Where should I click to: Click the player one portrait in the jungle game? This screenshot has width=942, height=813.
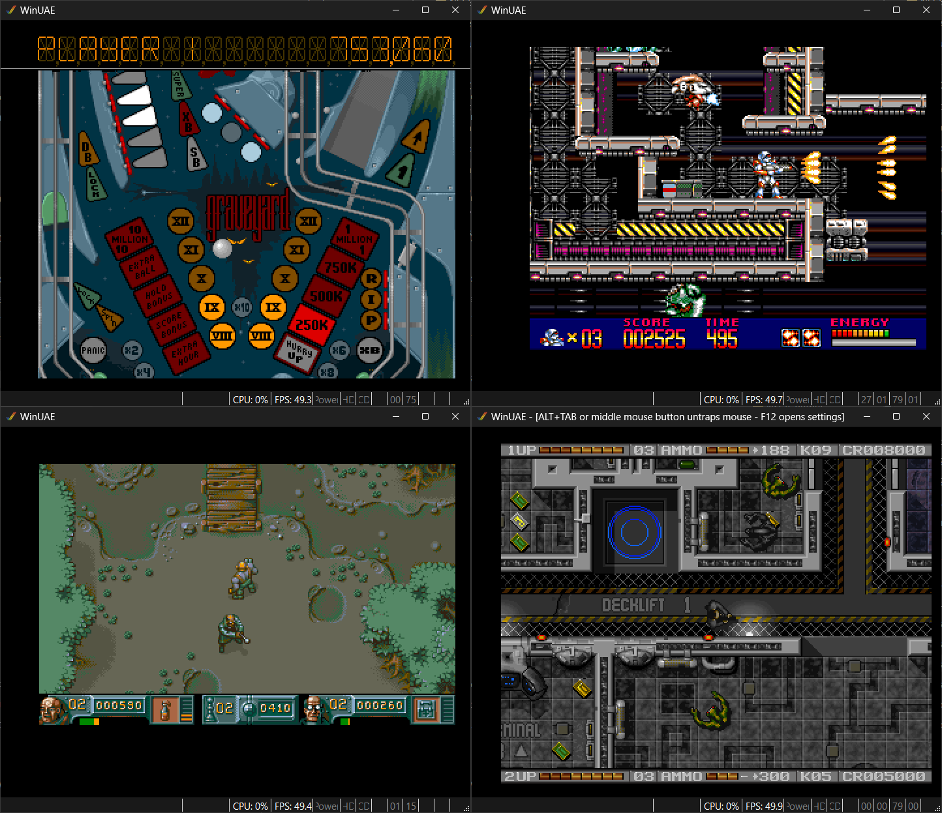pyautogui.click(x=52, y=710)
